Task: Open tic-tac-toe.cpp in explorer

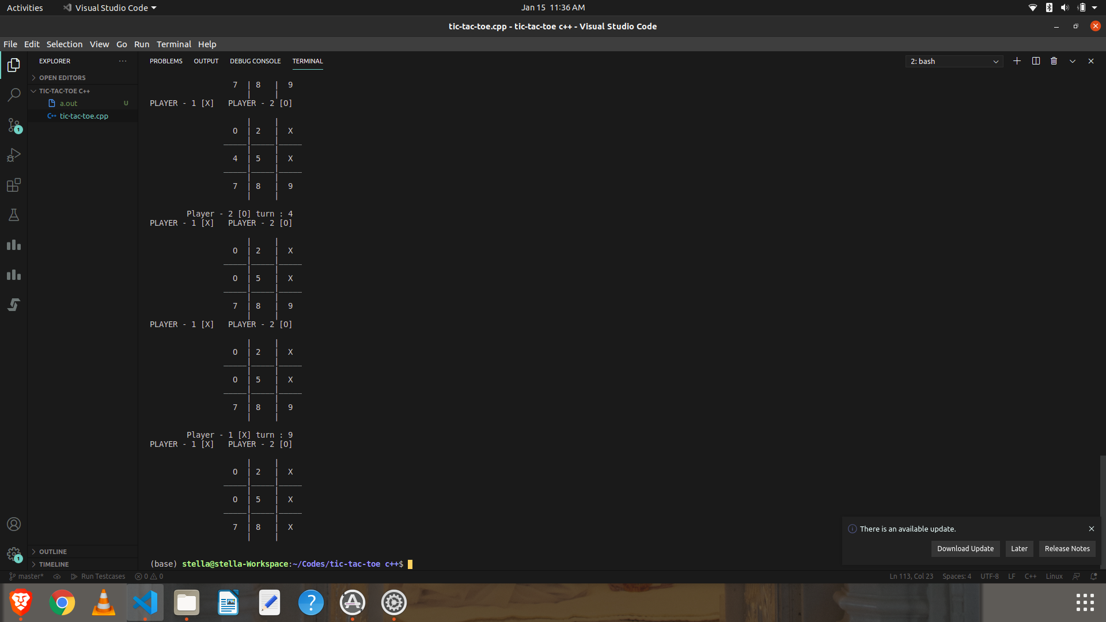Action: pyautogui.click(x=84, y=116)
